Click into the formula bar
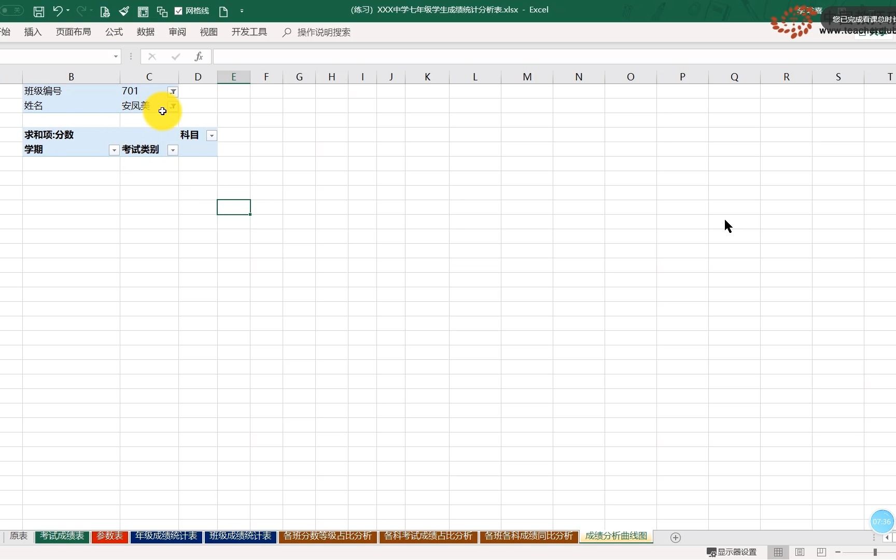This screenshot has height=560, width=896. pos(554,57)
